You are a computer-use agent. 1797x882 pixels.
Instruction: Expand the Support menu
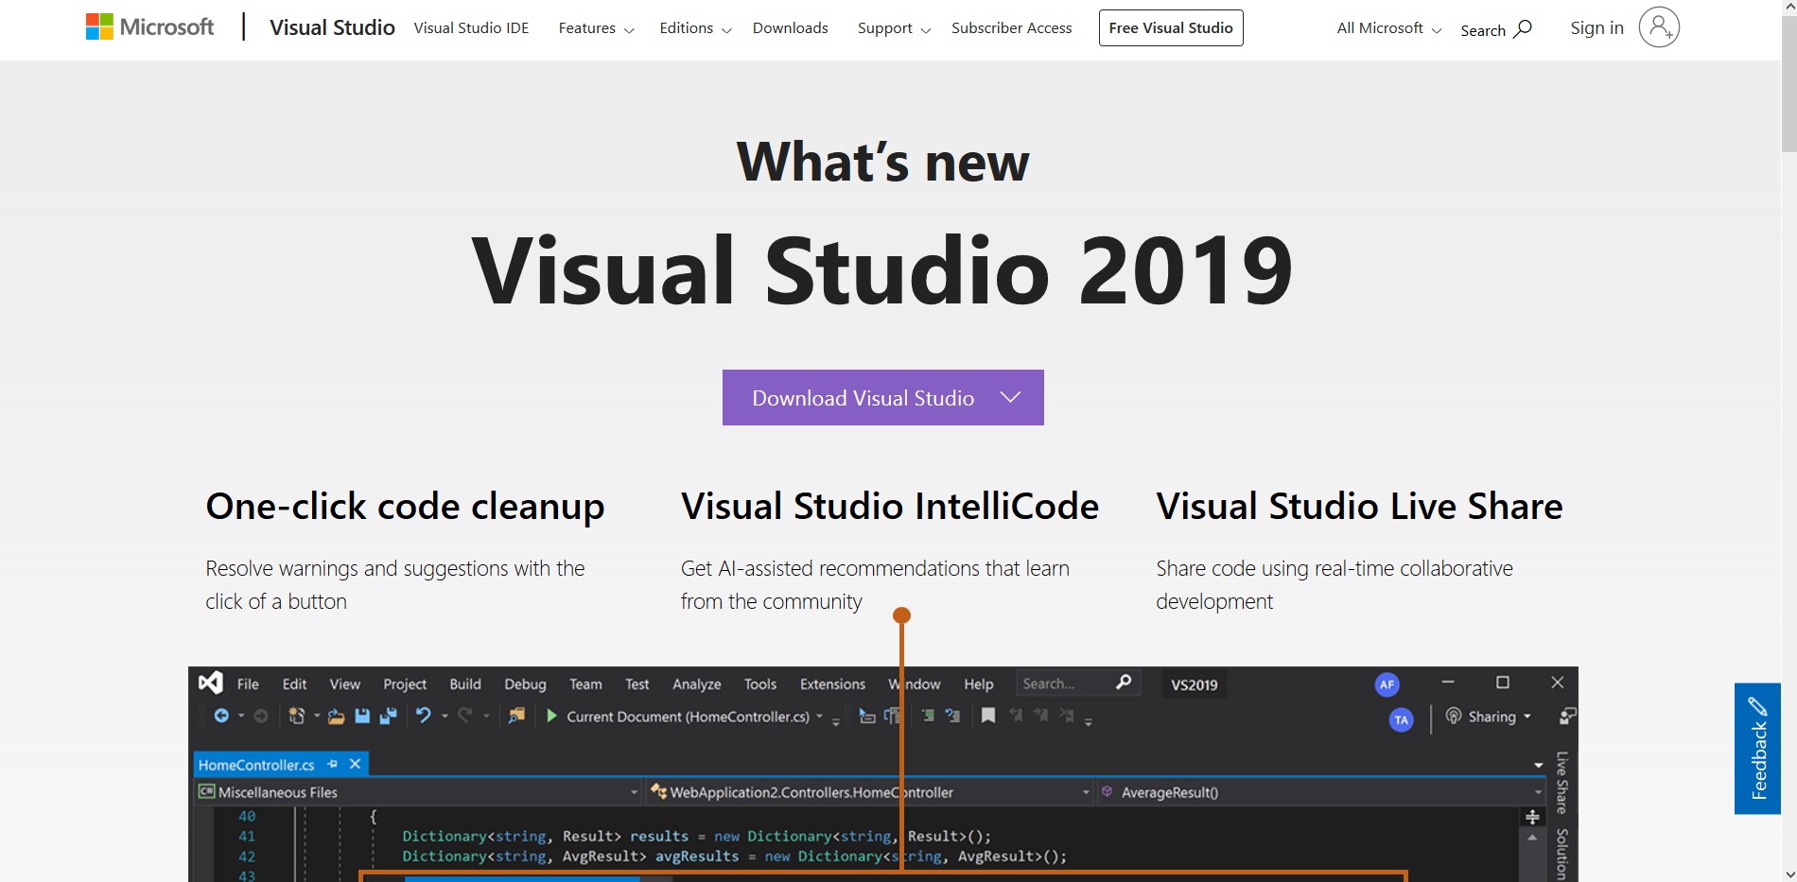tap(894, 28)
